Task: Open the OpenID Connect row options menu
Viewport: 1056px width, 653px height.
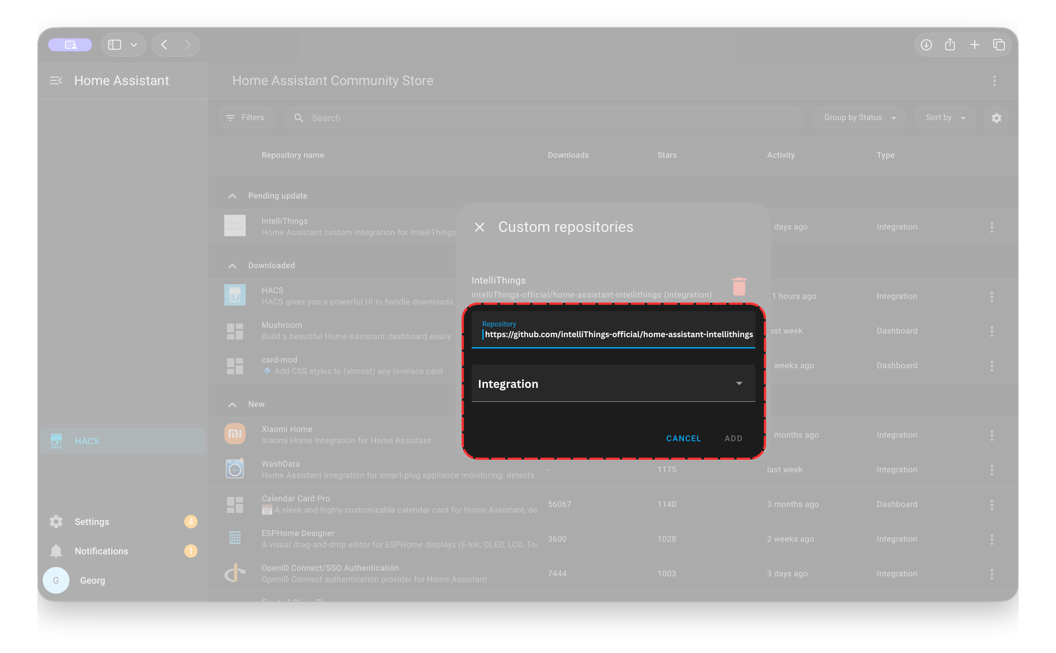Action: pyautogui.click(x=992, y=574)
